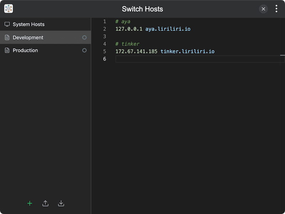
Task: Click the document icon beside Development
Action: click(x=7, y=37)
